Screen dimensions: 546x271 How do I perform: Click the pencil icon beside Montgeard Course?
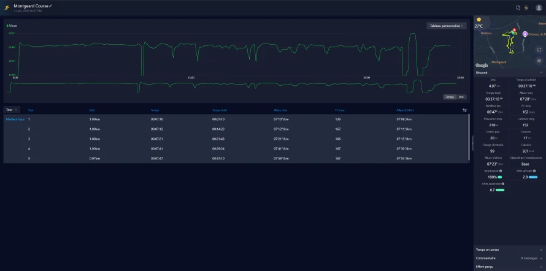51,6
